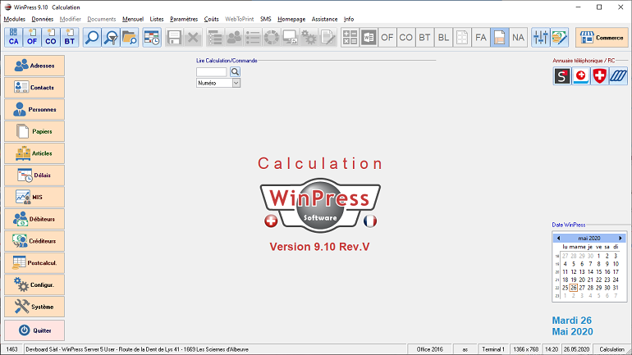Image resolution: width=632 pixels, height=355 pixels.
Task: Select day 27 after highlighted 26
Action: pos(582,288)
